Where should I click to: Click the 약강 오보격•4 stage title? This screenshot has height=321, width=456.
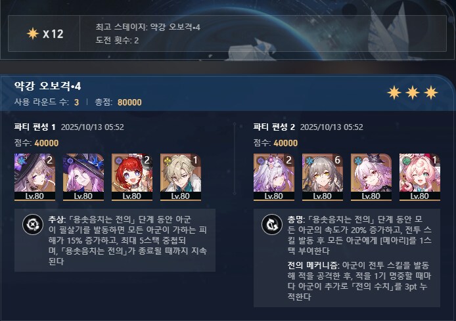tap(48, 86)
